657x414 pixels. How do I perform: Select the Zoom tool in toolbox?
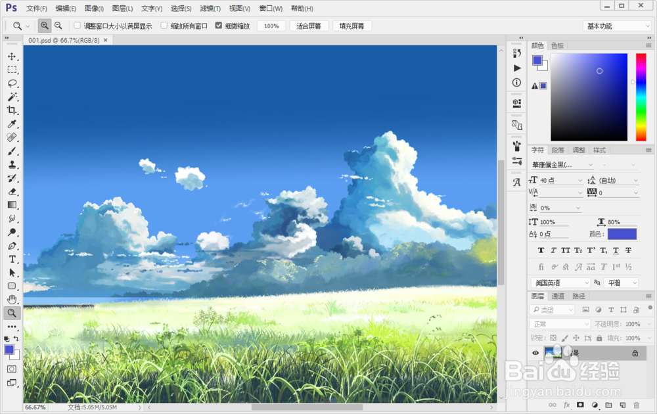point(12,313)
